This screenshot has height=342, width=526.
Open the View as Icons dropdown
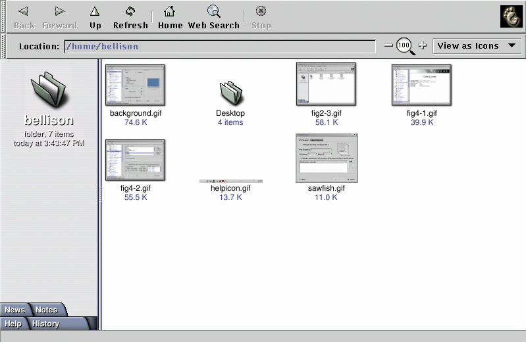tap(477, 46)
